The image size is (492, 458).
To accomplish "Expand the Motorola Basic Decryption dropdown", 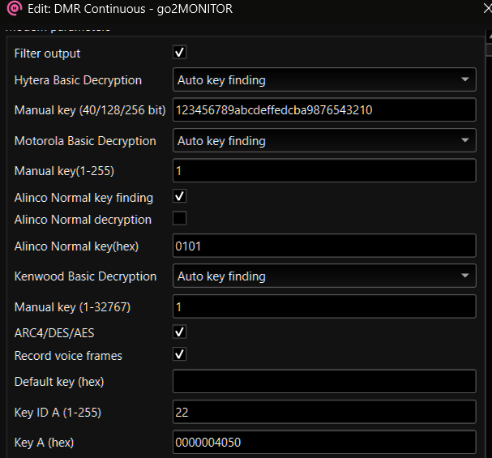I will tap(324, 141).
